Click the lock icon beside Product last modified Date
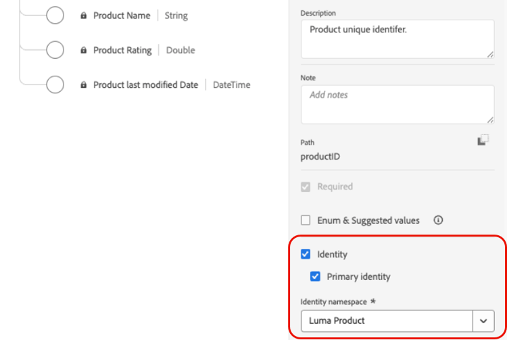Viewport: 507px width, 340px height. tap(84, 85)
